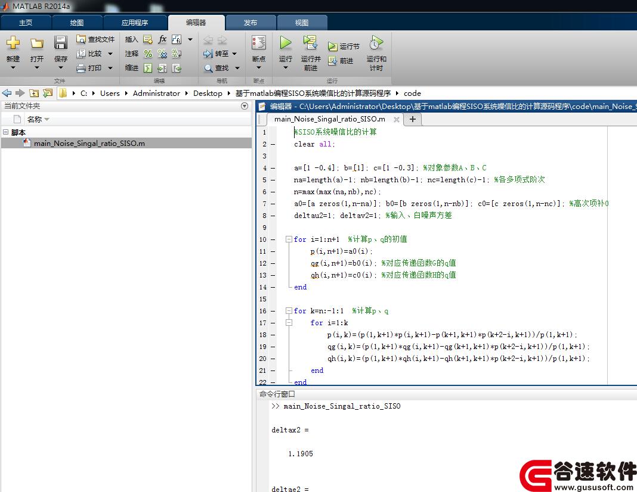
Task: Click the insert section icon next to 插入
Action: [148, 39]
